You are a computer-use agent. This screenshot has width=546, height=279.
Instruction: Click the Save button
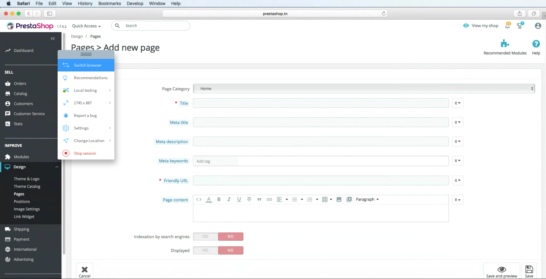[529, 271]
